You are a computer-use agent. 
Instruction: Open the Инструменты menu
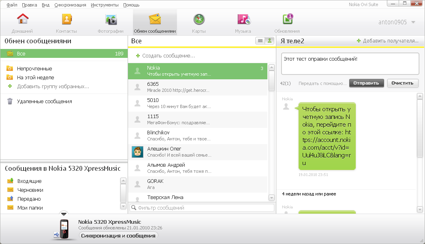pyautogui.click(x=105, y=5)
